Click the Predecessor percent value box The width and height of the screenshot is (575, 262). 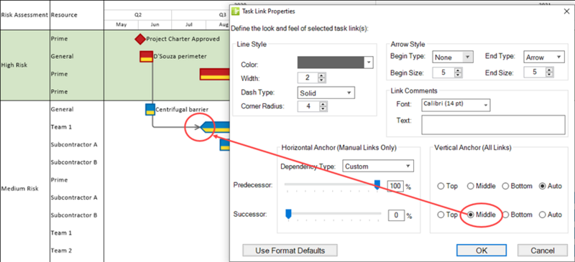[395, 186]
